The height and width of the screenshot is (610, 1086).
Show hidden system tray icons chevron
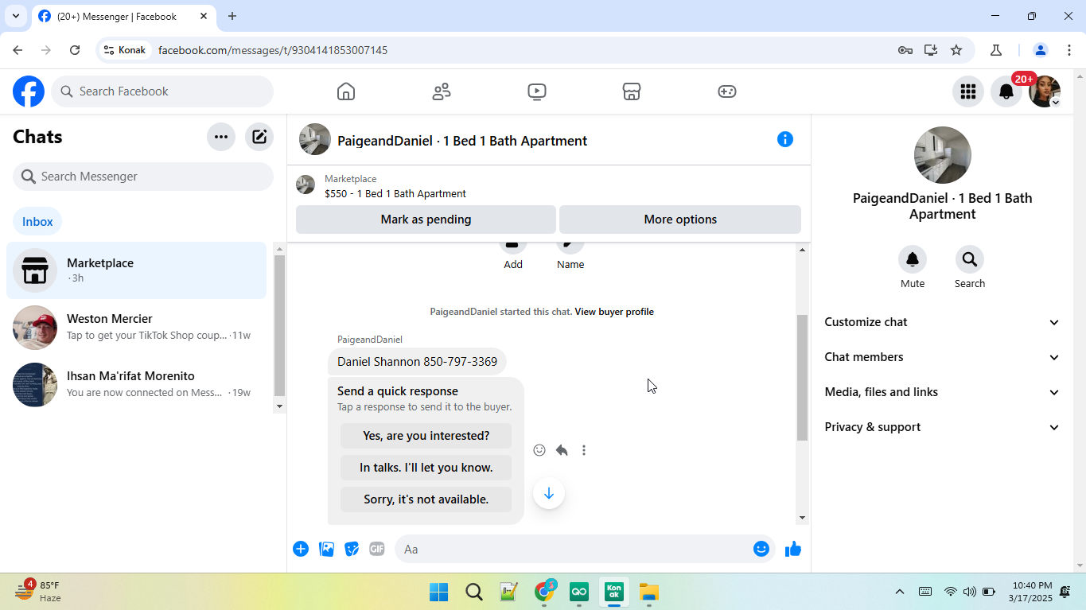(900, 592)
